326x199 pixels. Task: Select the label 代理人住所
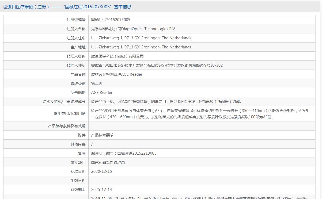(x=76, y=65)
